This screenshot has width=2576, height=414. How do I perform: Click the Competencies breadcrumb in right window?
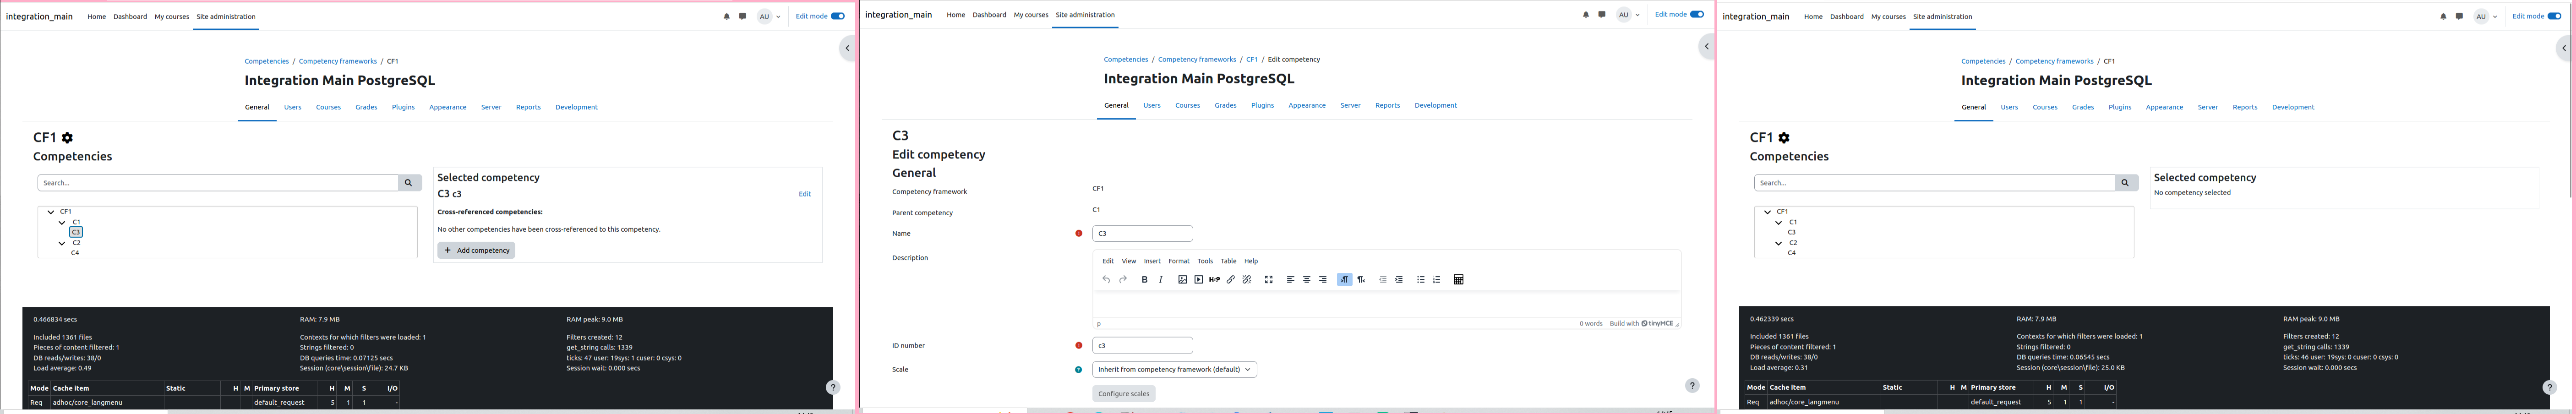coord(1983,61)
